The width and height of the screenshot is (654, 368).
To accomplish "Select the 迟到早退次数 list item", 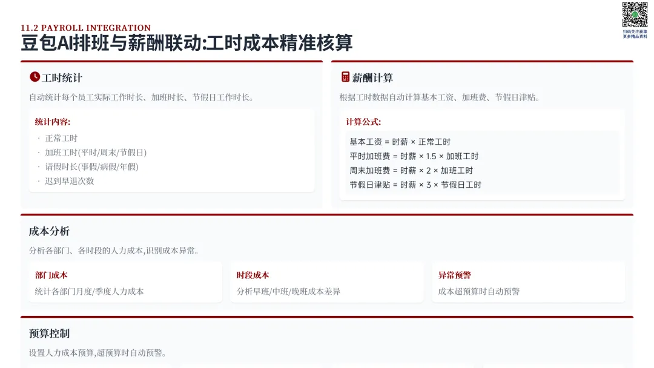I will (x=70, y=182).
